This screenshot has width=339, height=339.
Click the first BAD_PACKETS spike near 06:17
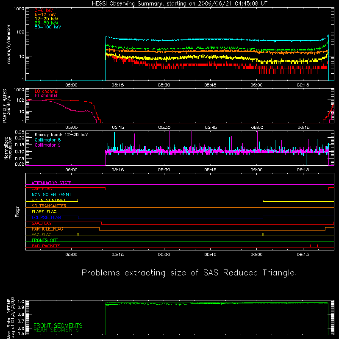pos(310,246)
